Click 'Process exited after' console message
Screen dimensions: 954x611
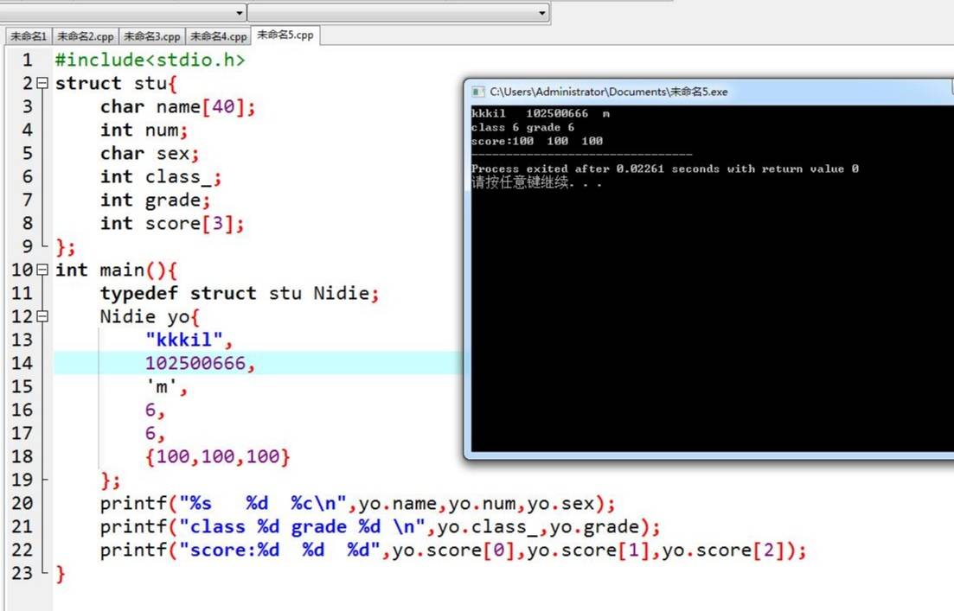[665, 169]
